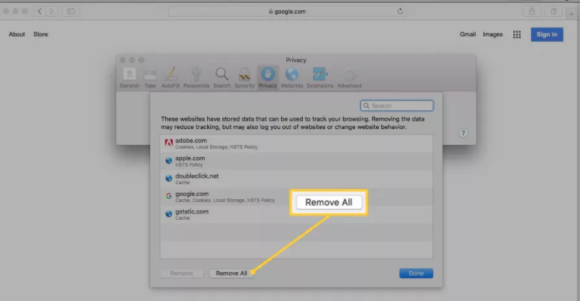Select the adobe.com row

click(x=296, y=143)
